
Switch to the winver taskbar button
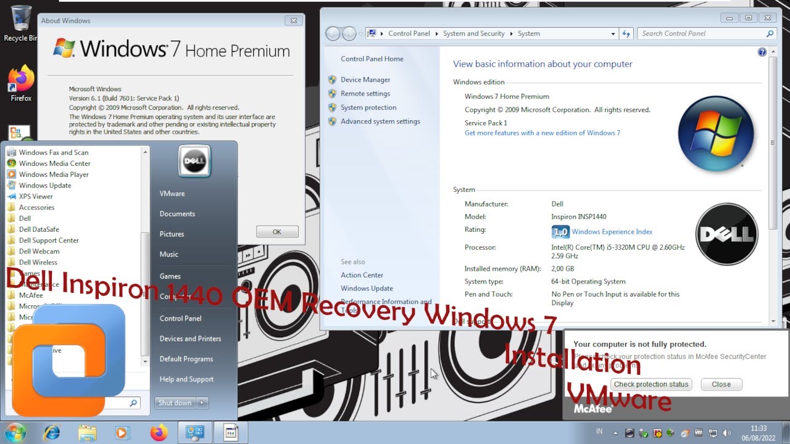(x=231, y=433)
